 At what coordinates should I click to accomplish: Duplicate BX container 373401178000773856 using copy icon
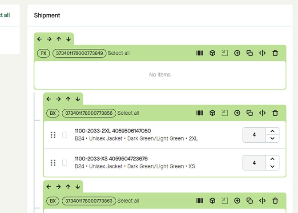250,113
